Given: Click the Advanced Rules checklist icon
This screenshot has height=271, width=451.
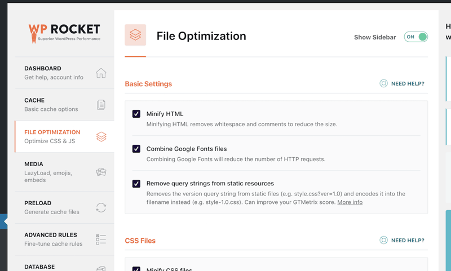Looking at the screenshot, I should [x=101, y=239].
